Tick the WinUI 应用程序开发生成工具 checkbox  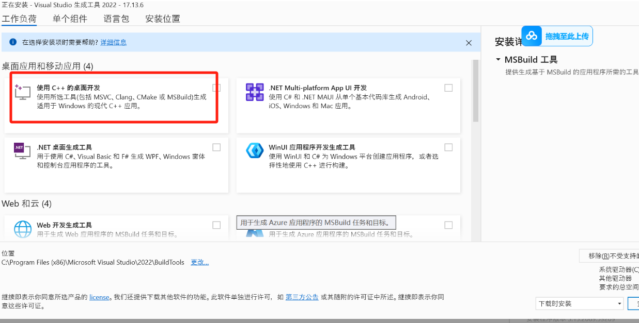tap(448, 147)
